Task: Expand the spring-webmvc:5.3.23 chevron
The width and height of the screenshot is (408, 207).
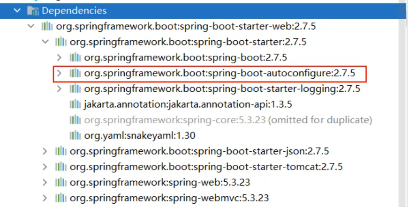Action: click(x=45, y=198)
